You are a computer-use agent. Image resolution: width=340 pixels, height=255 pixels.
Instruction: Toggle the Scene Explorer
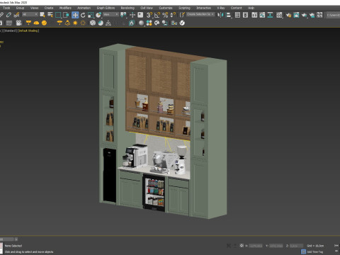pyautogui.click(x=237, y=15)
